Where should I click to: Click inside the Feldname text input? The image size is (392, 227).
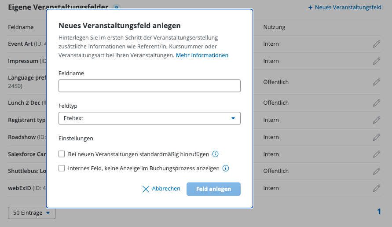[x=150, y=86]
